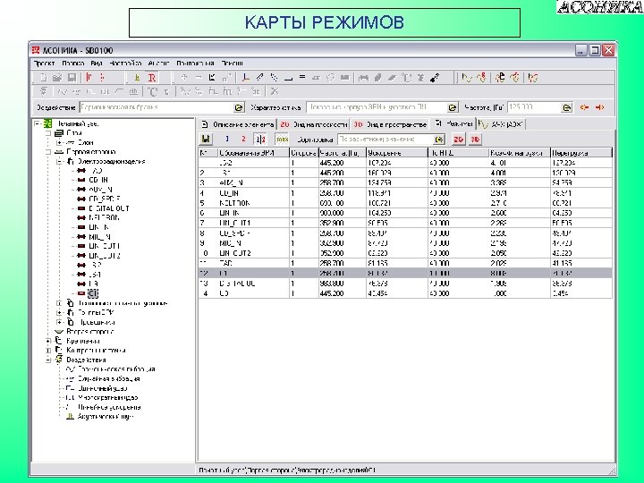Click the Перегрузка column header
The image size is (644, 483).
pyautogui.click(x=581, y=153)
